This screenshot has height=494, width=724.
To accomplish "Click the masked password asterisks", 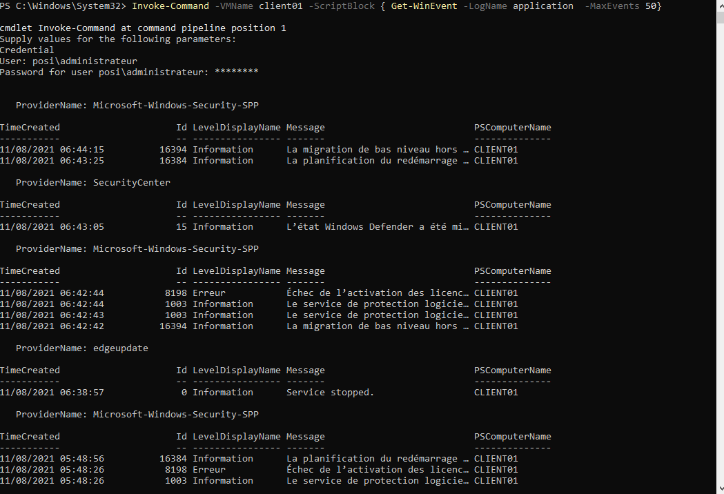I will 236,72.
